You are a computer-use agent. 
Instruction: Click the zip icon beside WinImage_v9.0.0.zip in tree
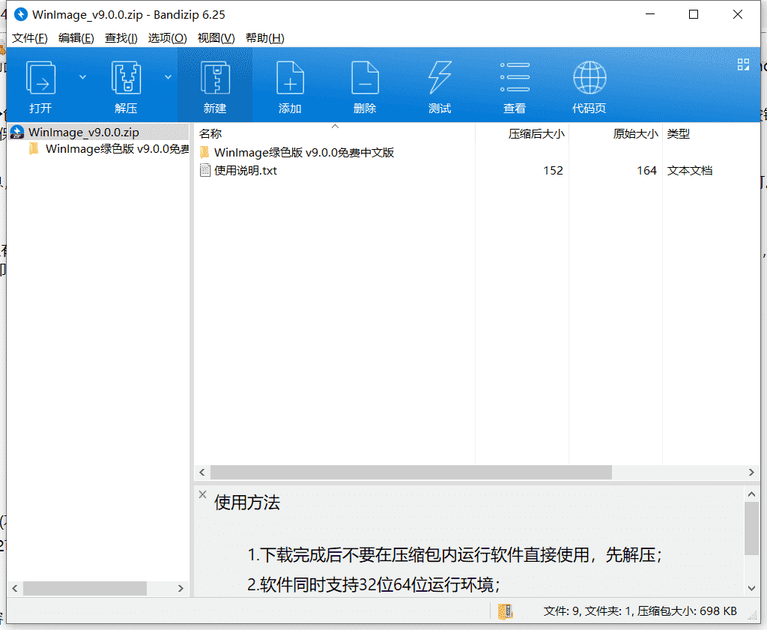pyautogui.click(x=17, y=132)
